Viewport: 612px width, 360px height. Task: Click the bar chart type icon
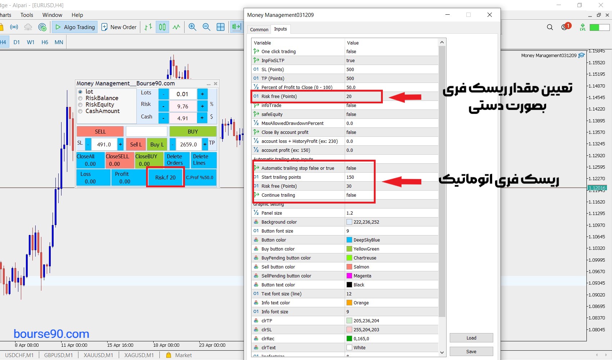click(x=148, y=27)
